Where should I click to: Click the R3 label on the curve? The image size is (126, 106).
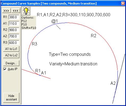click(x=35, y=44)
